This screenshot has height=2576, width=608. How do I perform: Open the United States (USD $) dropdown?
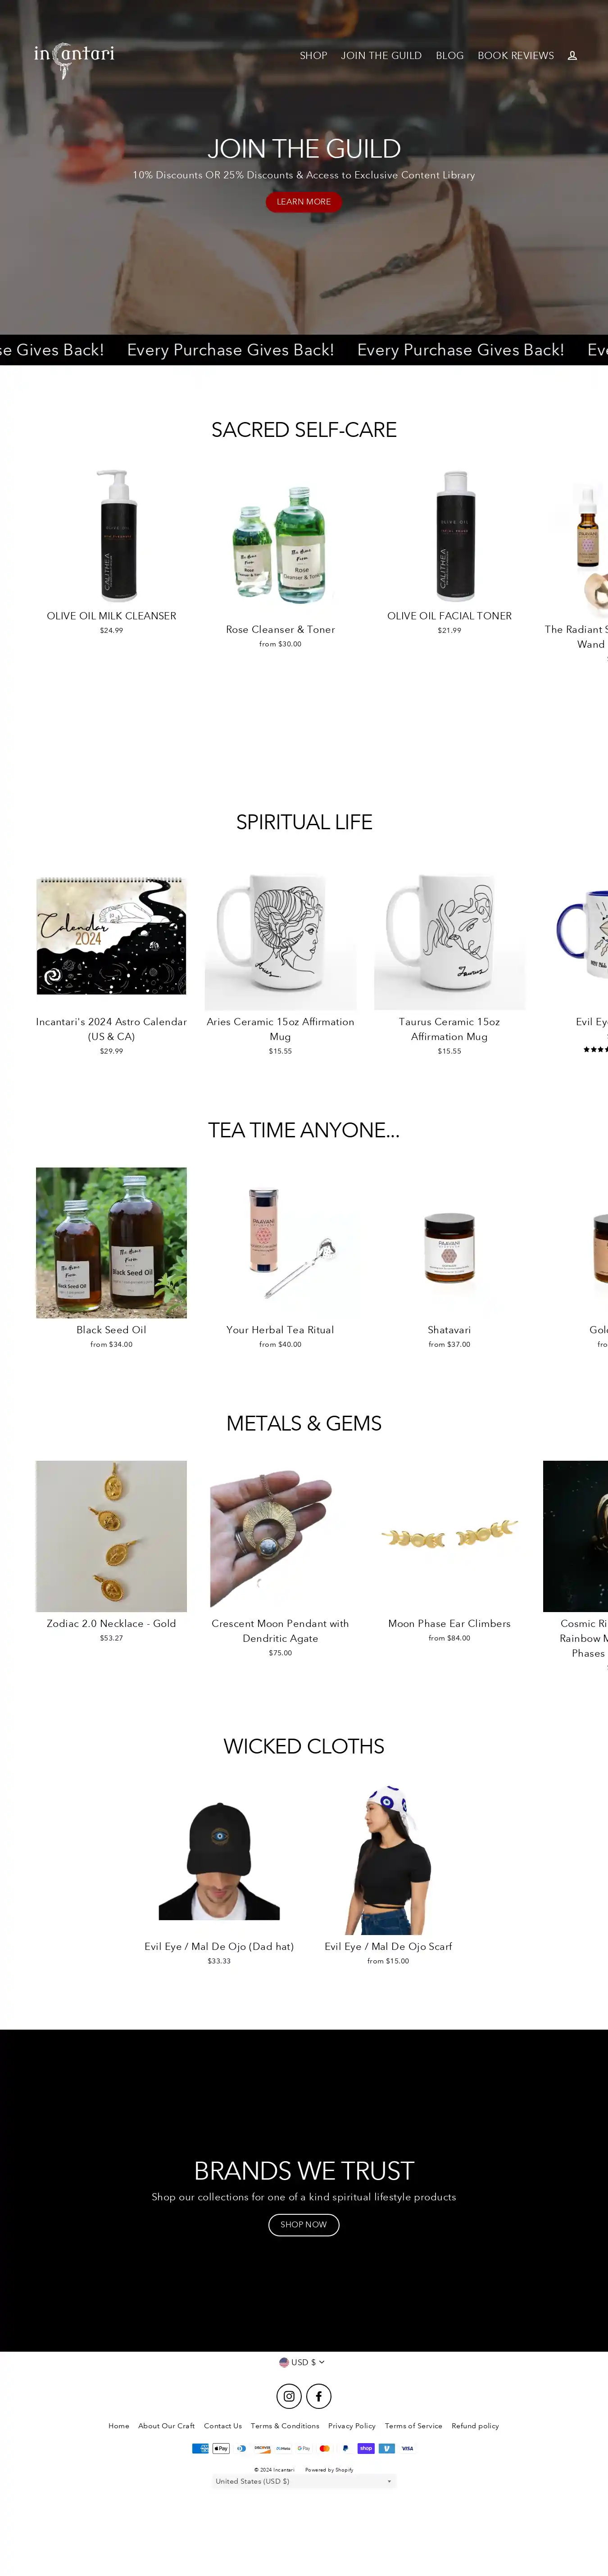coord(304,2481)
